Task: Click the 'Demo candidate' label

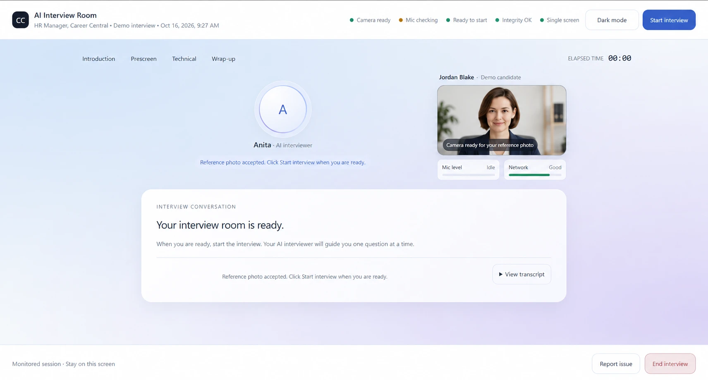Action: click(501, 77)
